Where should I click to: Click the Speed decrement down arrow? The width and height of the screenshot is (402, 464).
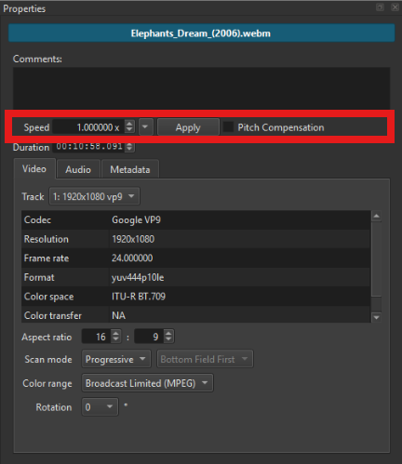pyautogui.click(x=129, y=130)
